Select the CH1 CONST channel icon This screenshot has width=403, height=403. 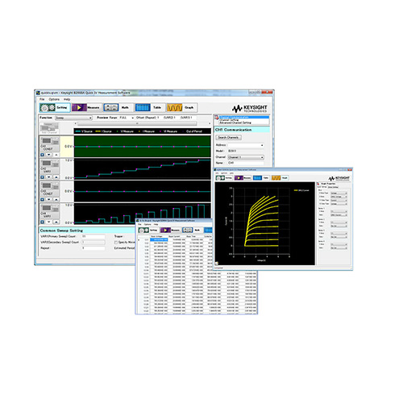[x=50, y=144]
